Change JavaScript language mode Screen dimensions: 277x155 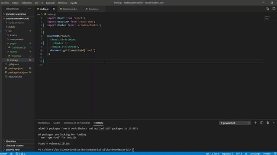tap(255, 154)
